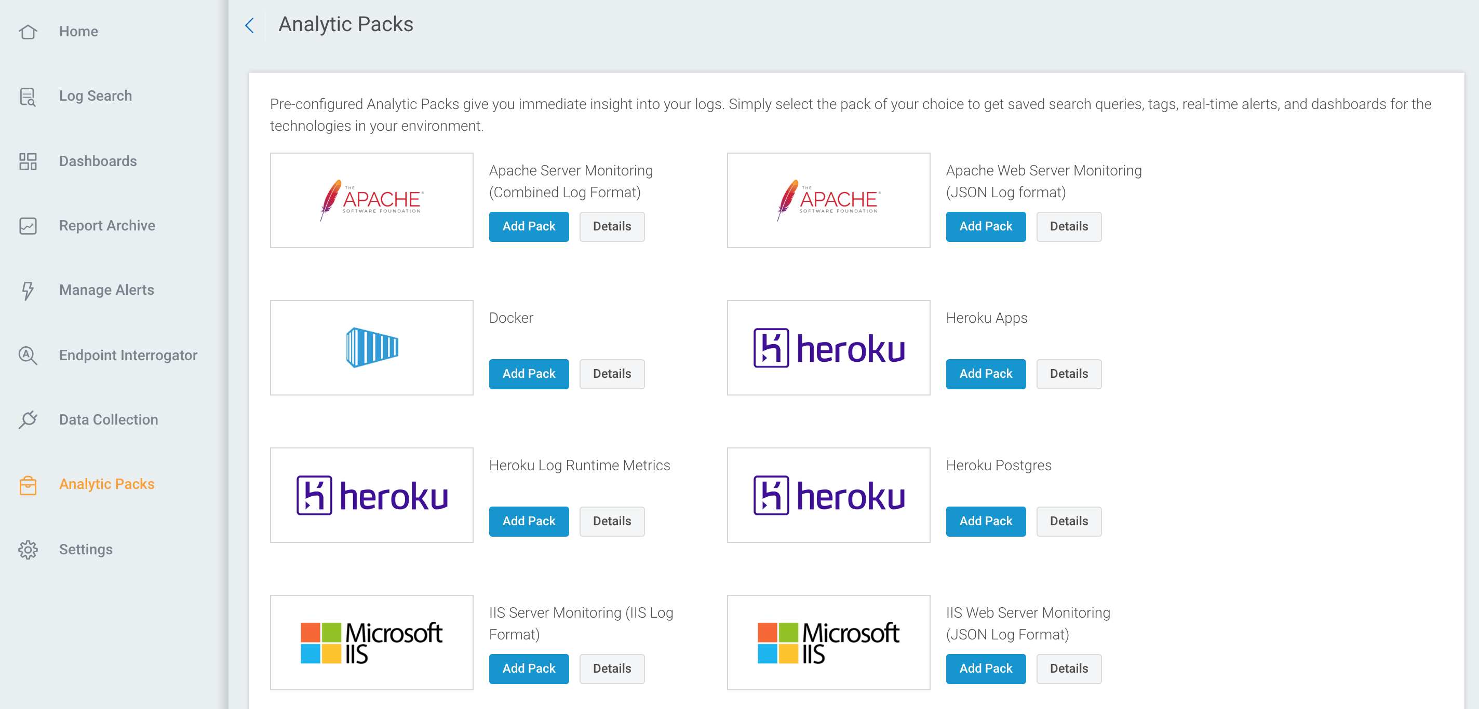Open Settings from the sidebar
The height and width of the screenshot is (709, 1479).
[86, 550]
